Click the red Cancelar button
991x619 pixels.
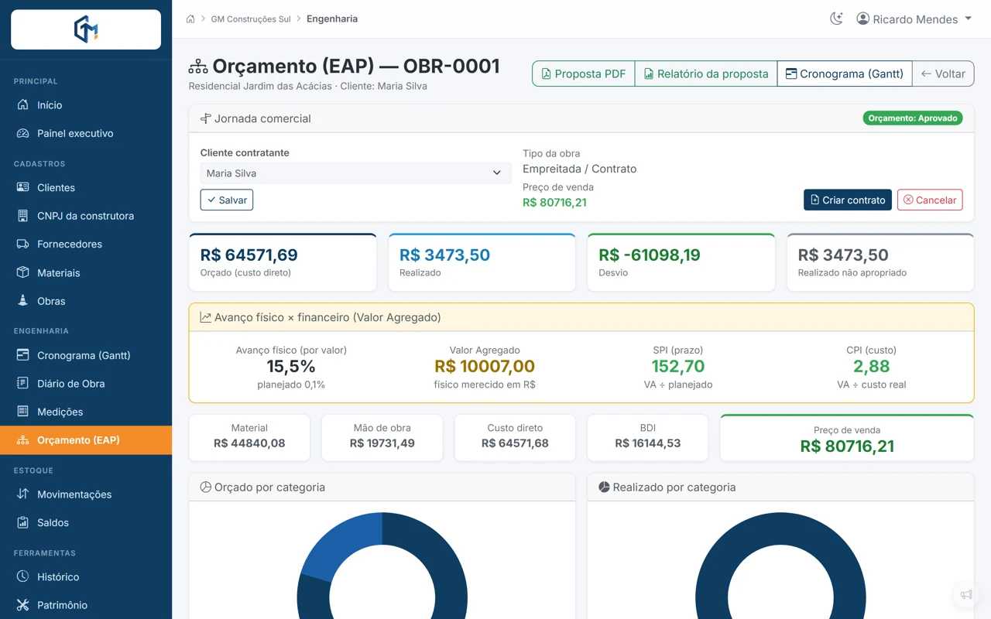[930, 200]
